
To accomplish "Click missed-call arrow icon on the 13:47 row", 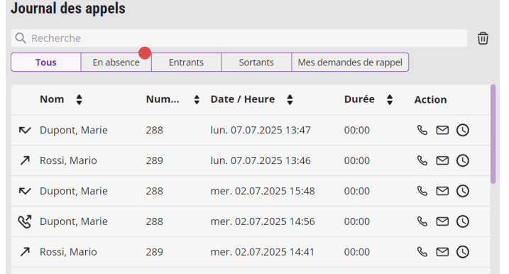I will [x=25, y=130].
